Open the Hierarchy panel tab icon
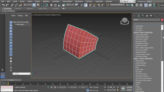The height and width of the screenshot is (92, 164). tap(143, 16)
